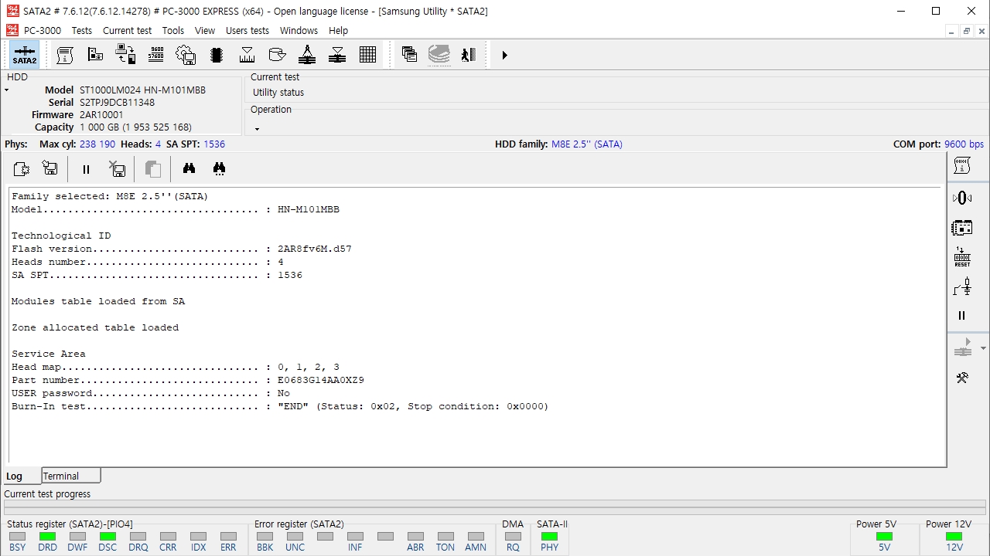Click the compass over platters icon
Screen dimensions: 990x556
pyautogui.click(x=307, y=55)
